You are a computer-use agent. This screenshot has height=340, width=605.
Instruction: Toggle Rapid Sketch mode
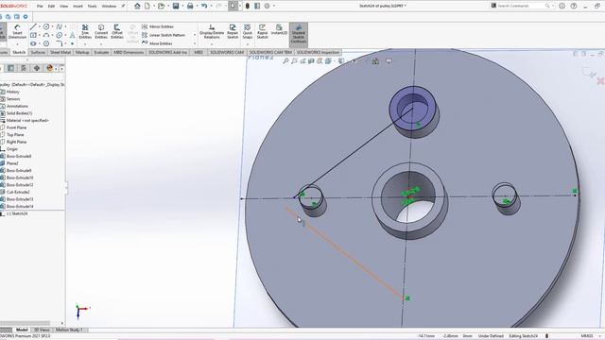coord(263,31)
